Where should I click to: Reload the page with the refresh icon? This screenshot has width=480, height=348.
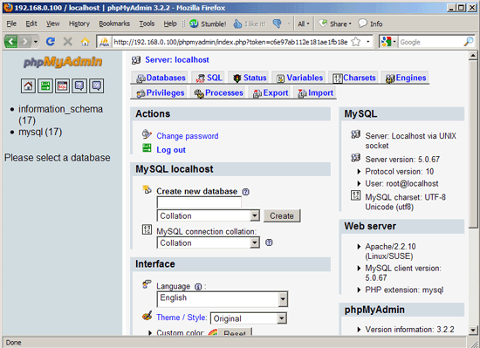pyautogui.click(x=51, y=41)
